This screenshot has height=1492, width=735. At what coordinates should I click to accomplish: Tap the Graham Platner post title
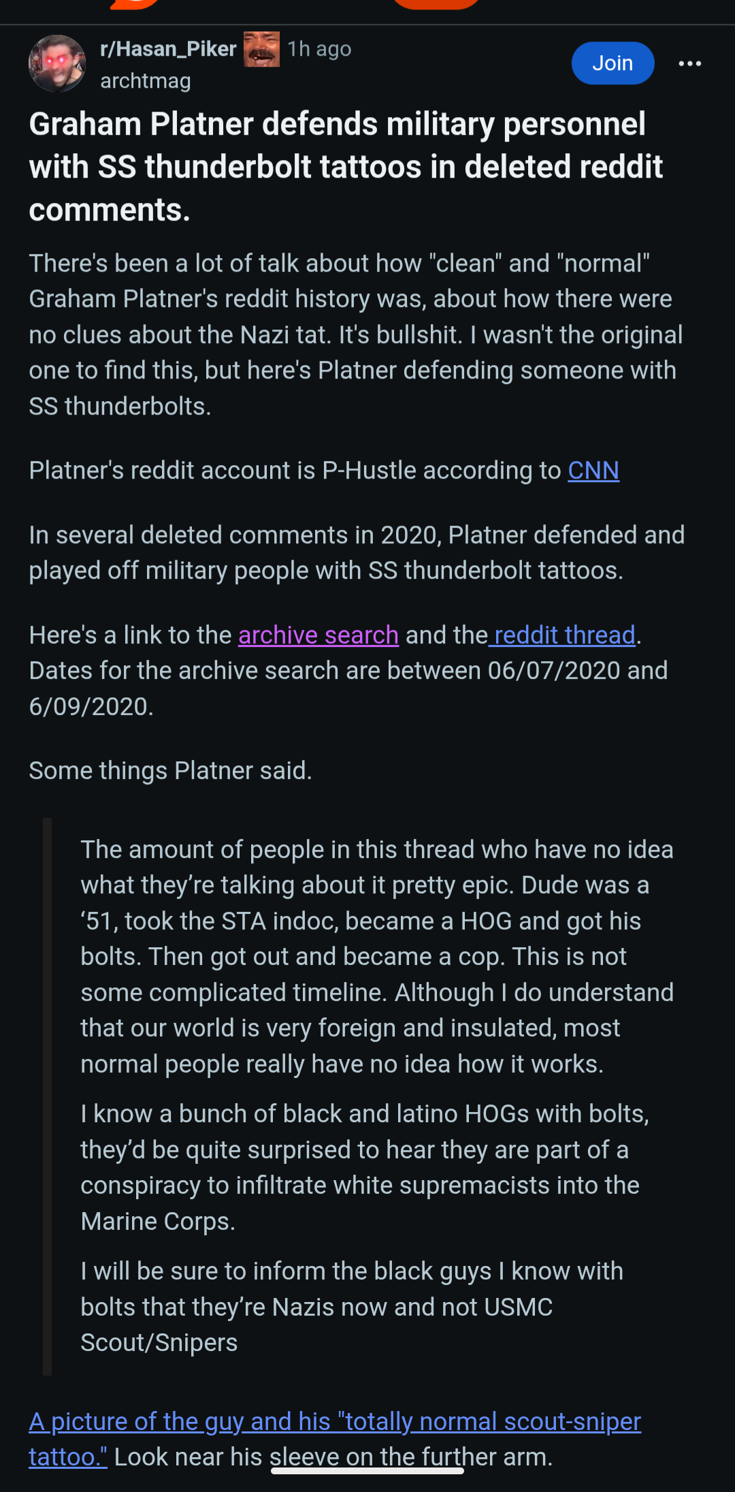346,167
